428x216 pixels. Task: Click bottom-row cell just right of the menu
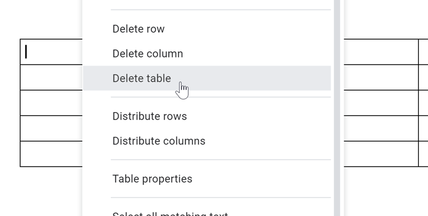[381, 154]
